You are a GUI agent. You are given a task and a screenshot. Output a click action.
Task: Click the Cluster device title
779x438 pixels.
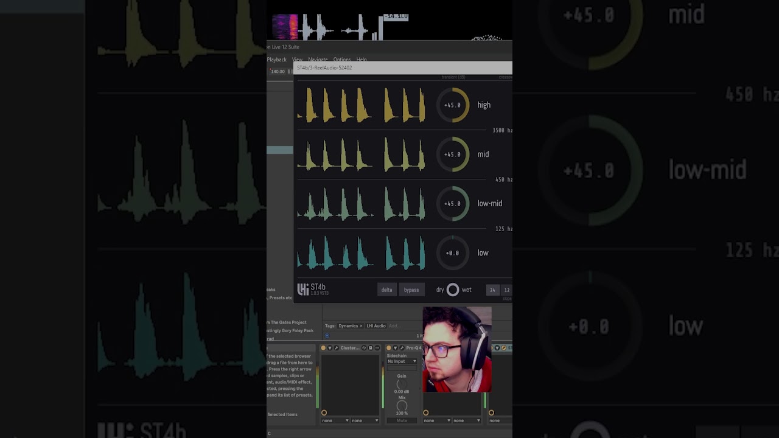click(x=350, y=348)
